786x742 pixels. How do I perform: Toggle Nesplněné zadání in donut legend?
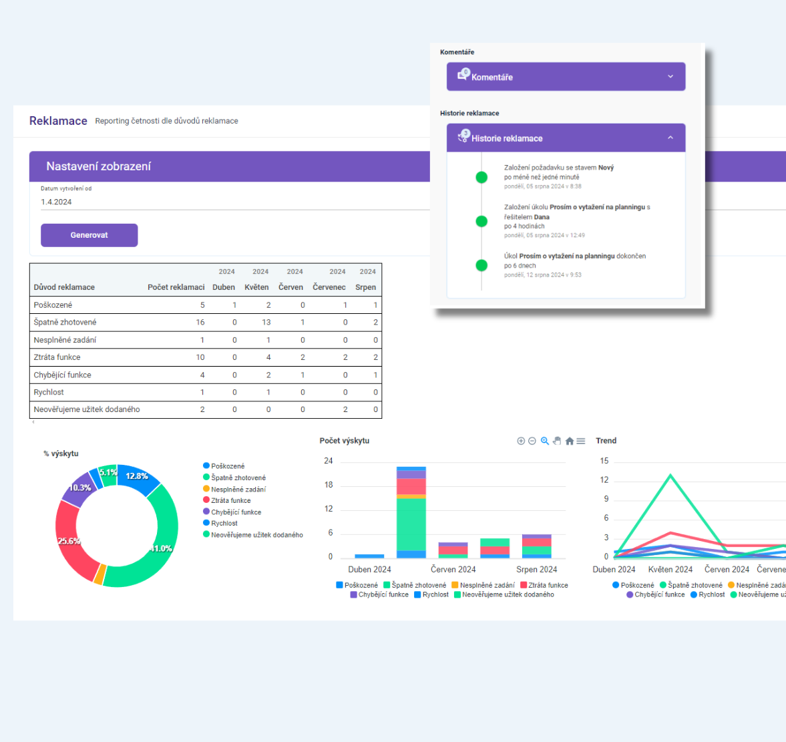pyautogui.click(x=234, y=490)
